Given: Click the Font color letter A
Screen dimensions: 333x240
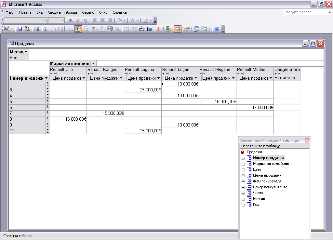Looking at the screenshot, I should [x=133, y=20].
